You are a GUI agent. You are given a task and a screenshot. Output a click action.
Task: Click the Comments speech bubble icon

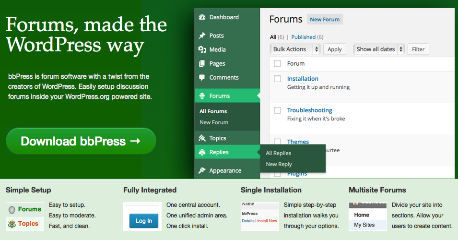point(202,77)
